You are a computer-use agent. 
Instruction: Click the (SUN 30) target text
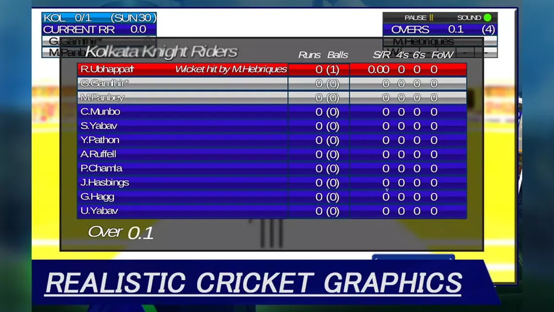(x=133, y=18)
